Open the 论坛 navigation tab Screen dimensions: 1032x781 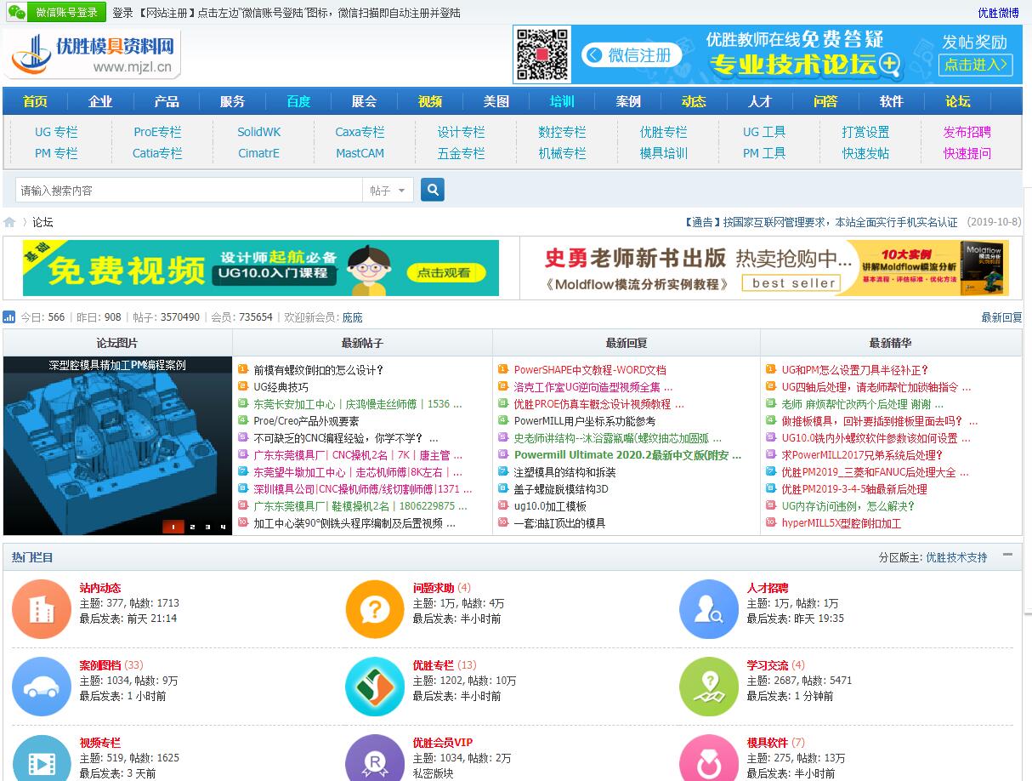(958, 101)
